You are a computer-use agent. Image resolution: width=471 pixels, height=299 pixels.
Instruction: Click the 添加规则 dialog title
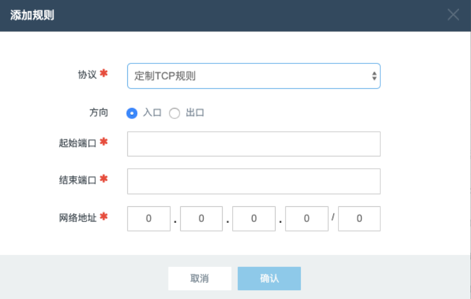32,15
